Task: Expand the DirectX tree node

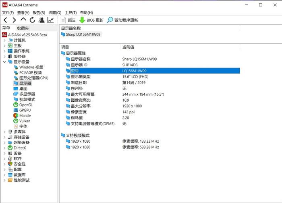Action: [x=4, y=148]
